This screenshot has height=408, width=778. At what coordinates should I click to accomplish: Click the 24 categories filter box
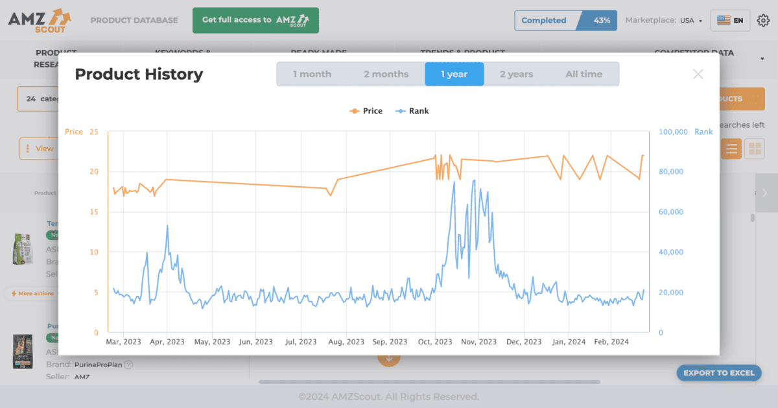39,99
